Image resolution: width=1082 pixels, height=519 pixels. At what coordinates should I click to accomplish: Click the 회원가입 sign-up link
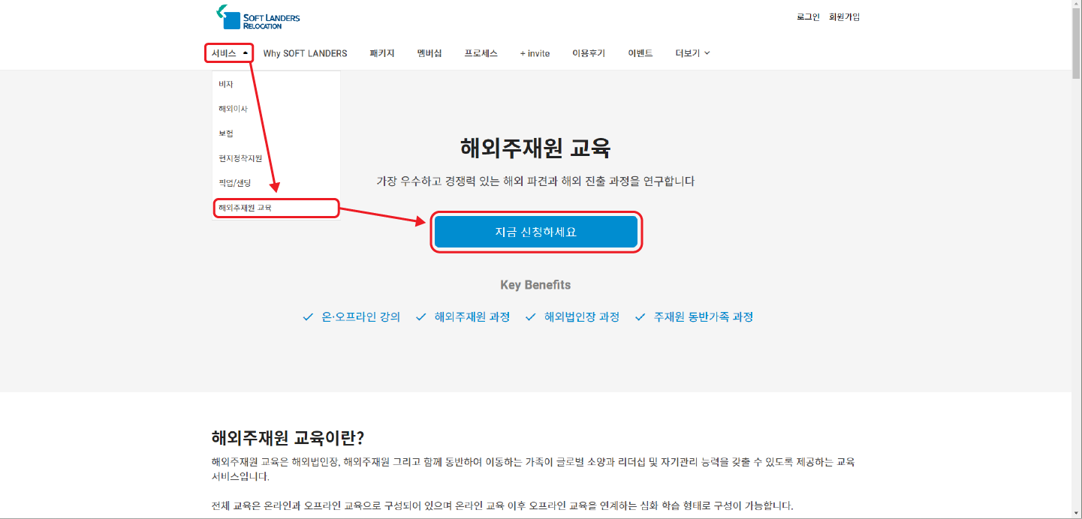pos(844,16)
